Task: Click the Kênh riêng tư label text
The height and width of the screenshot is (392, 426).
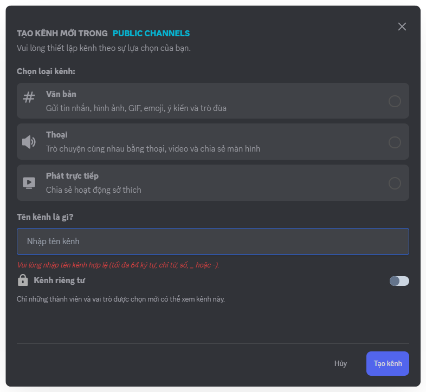Action: (60, 280)
